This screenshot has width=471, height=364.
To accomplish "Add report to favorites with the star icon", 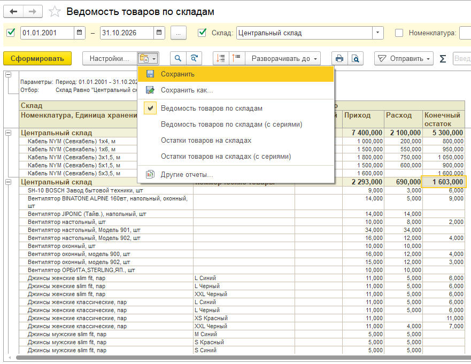I will click(55, 12).
